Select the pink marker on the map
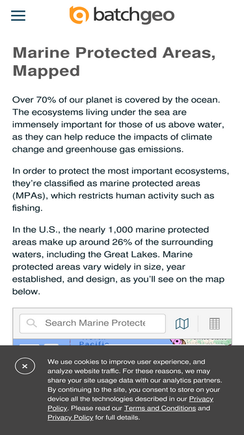 (176, 342)
